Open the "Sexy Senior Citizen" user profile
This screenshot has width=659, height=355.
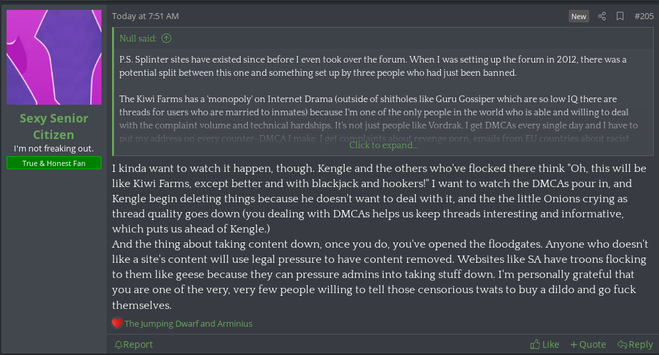pyautogui.click(x=54, y=126)
